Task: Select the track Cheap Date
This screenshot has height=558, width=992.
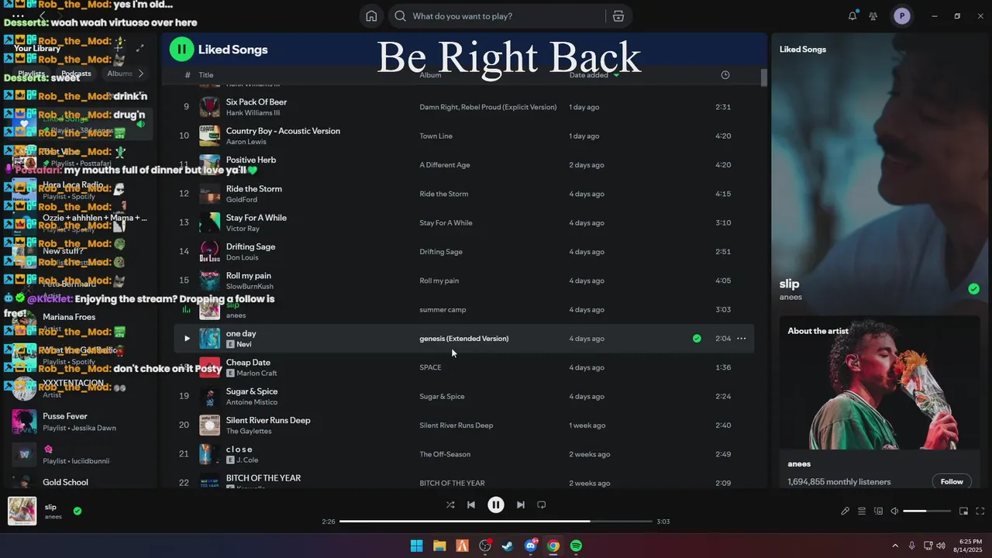Action: tap(248, 363)
